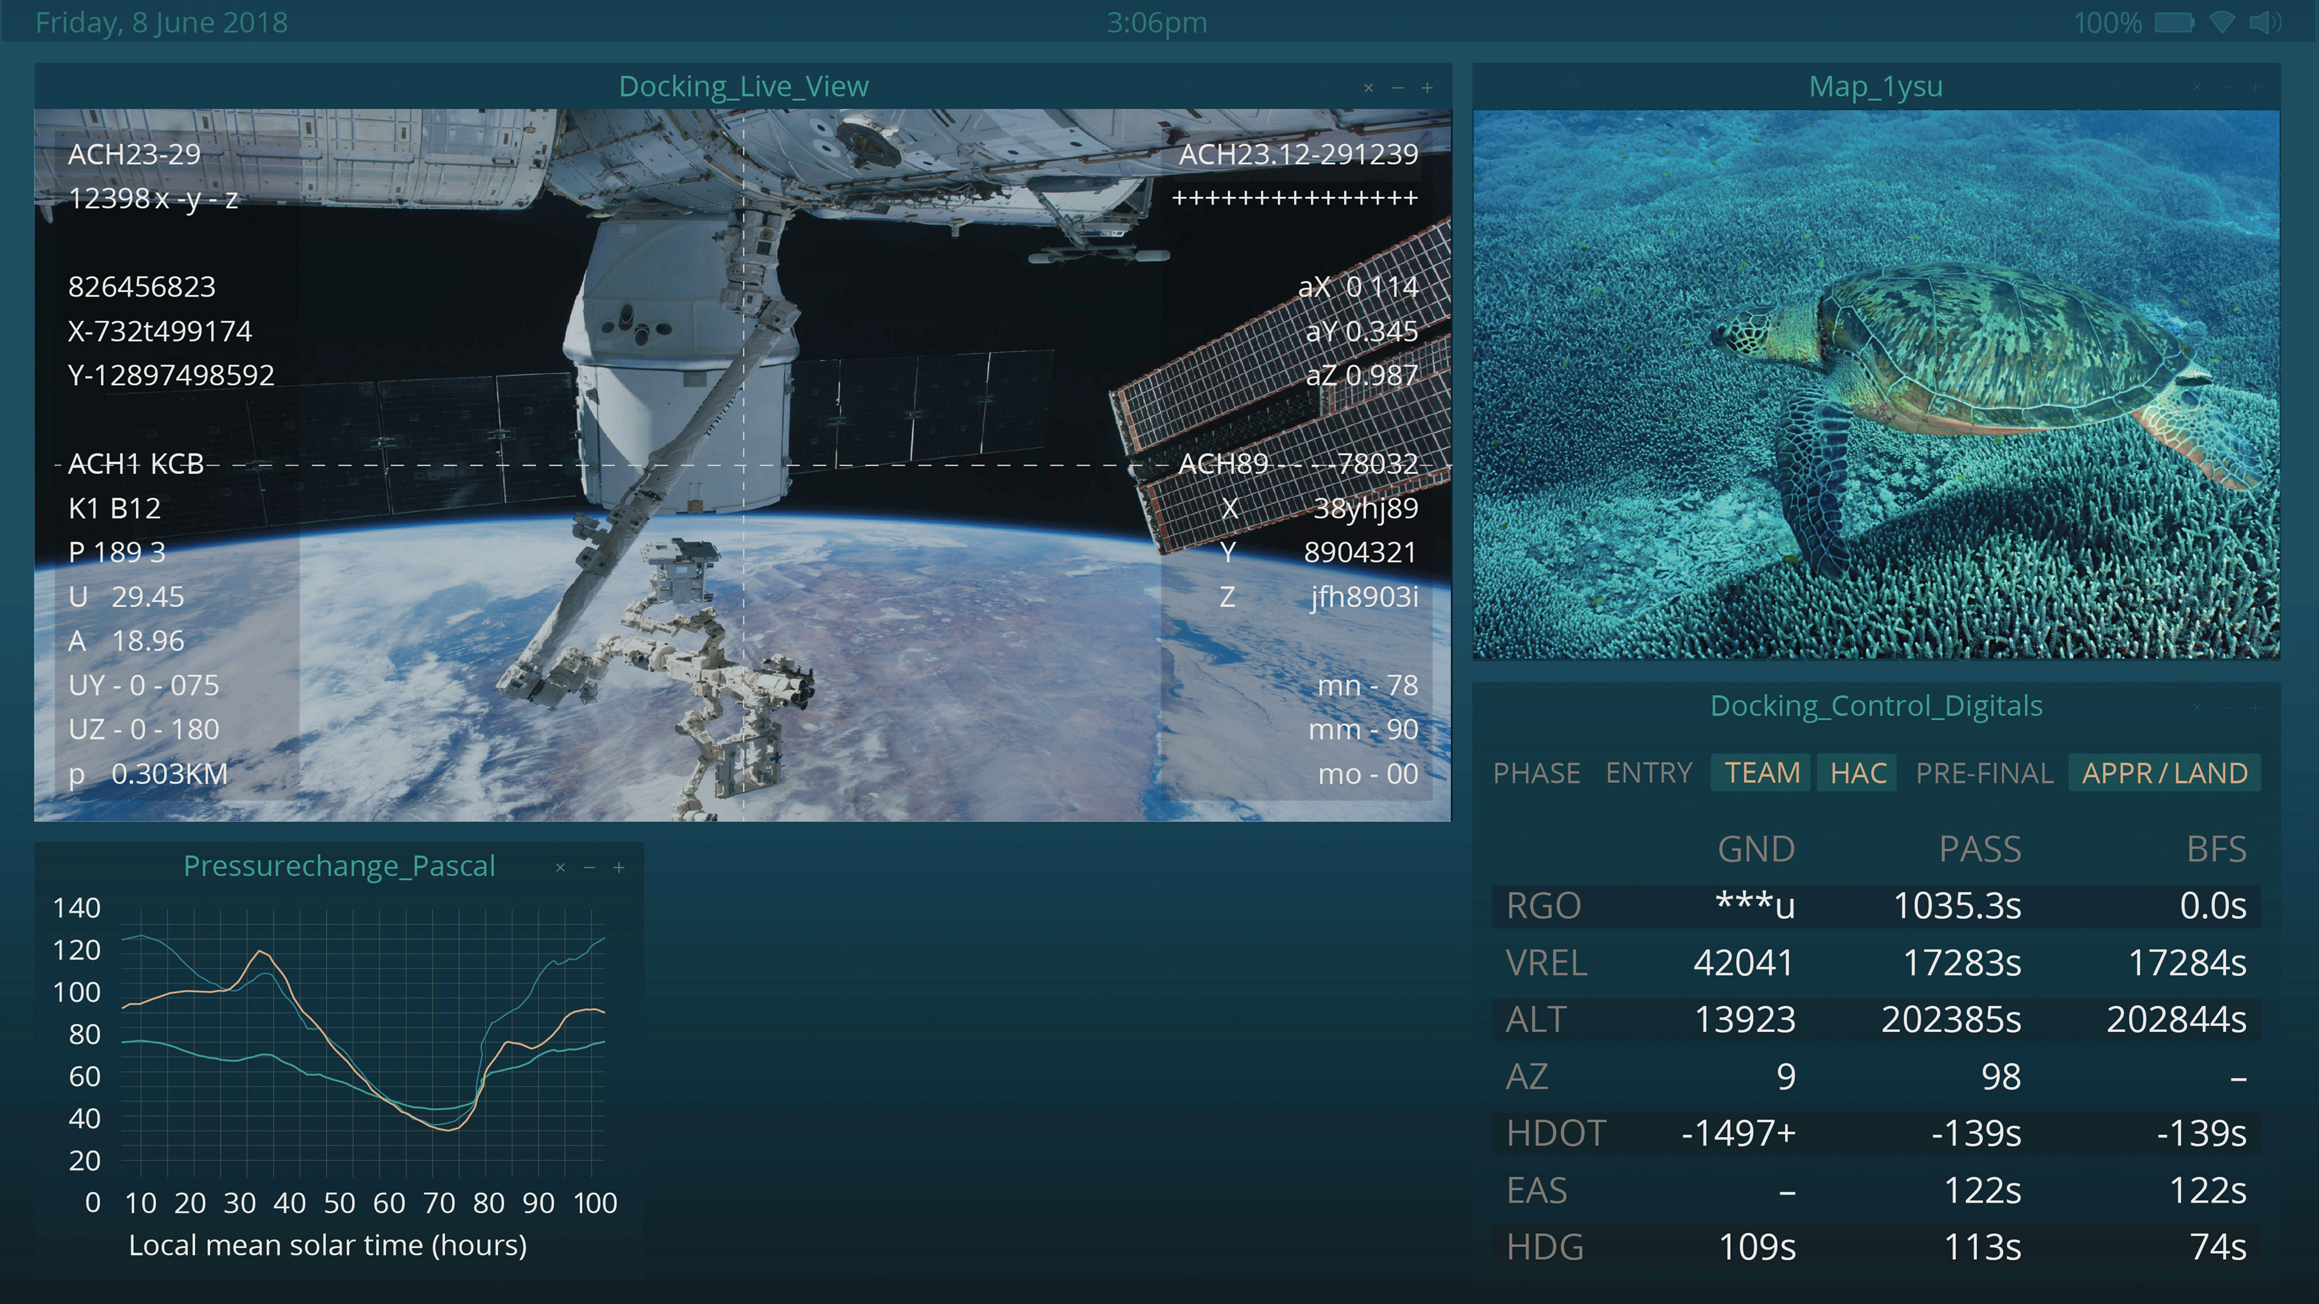Viewport: 2319px width, 1304px height.
Task: Click the HDG BFS value 74s
Action: (2218, 1247)
